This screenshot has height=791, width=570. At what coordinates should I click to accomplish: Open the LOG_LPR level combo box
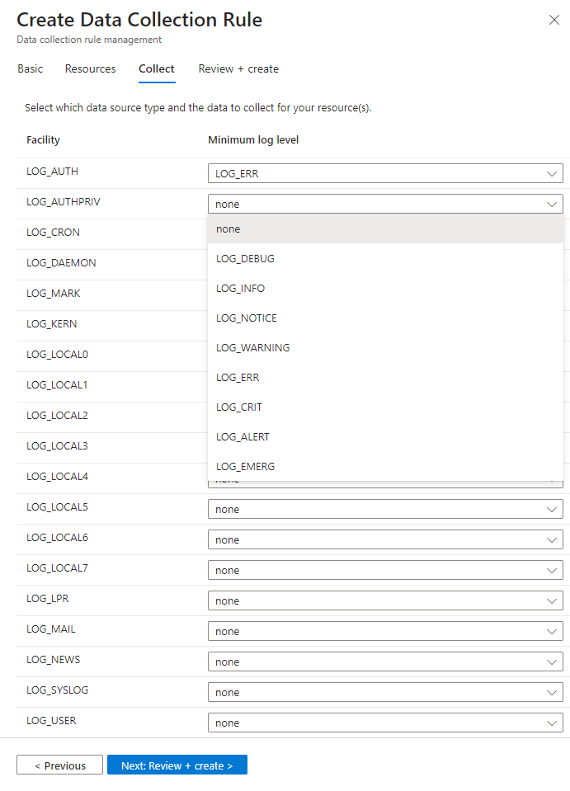click(385, 600)
